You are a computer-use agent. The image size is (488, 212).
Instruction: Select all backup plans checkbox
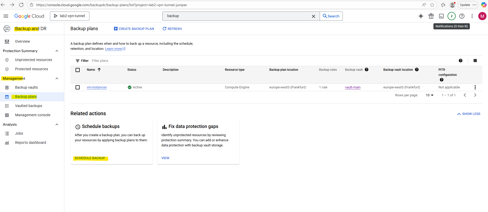[x=78, y=70]
